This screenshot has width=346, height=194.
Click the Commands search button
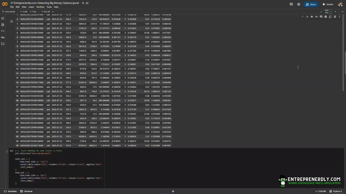(x=9, y=12)
